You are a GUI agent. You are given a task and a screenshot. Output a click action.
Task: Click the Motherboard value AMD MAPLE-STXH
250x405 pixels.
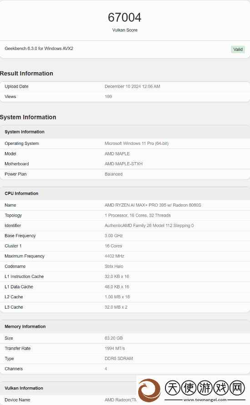click(124, 164)
